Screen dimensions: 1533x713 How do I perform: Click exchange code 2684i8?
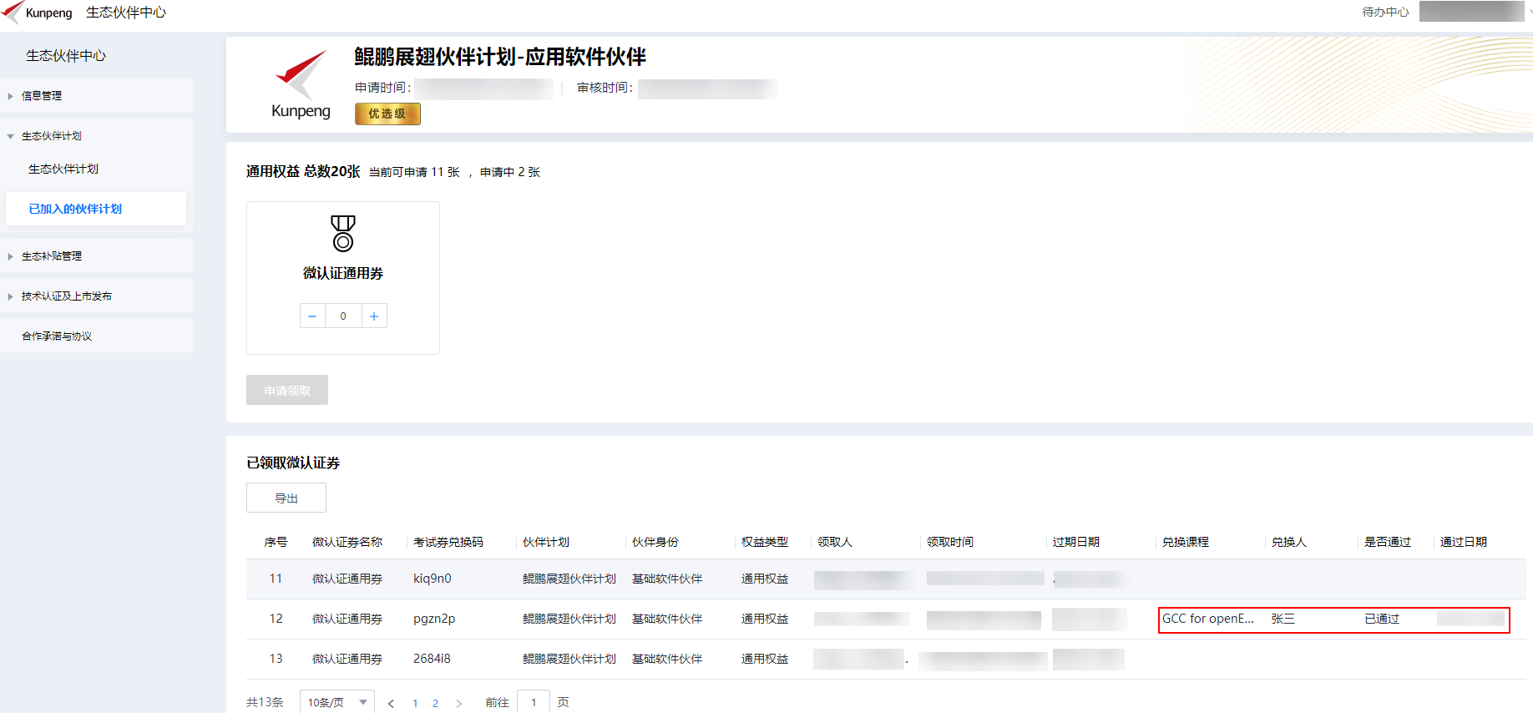click(432, 659)
